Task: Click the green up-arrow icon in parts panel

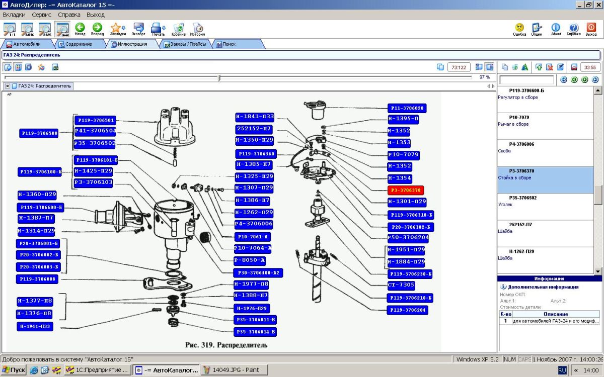Action: (539, 67)
